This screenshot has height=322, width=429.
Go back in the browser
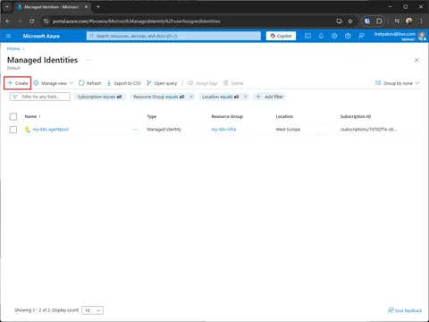[x=8, y=21]
